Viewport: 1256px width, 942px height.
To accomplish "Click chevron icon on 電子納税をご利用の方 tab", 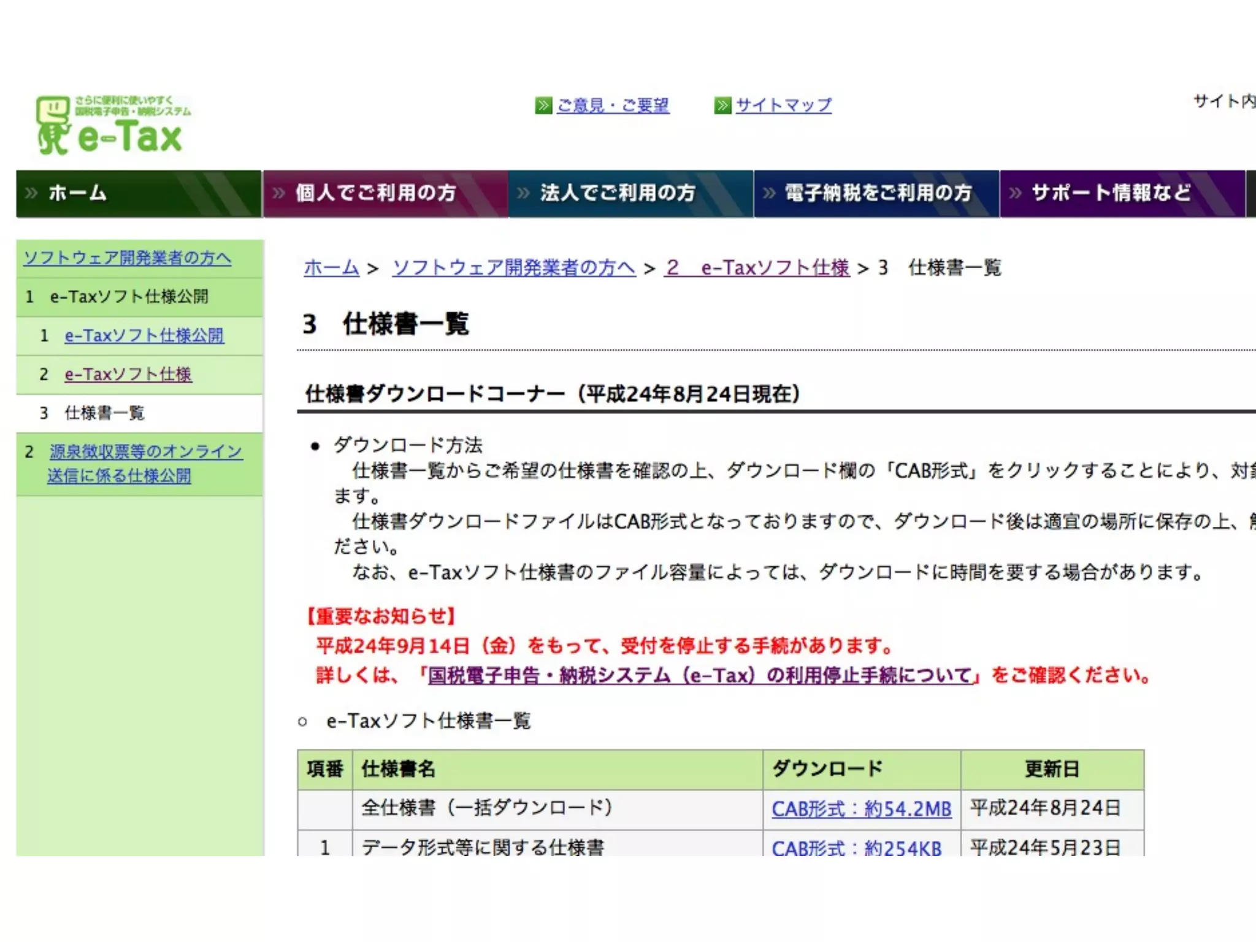I will [769, 193].
